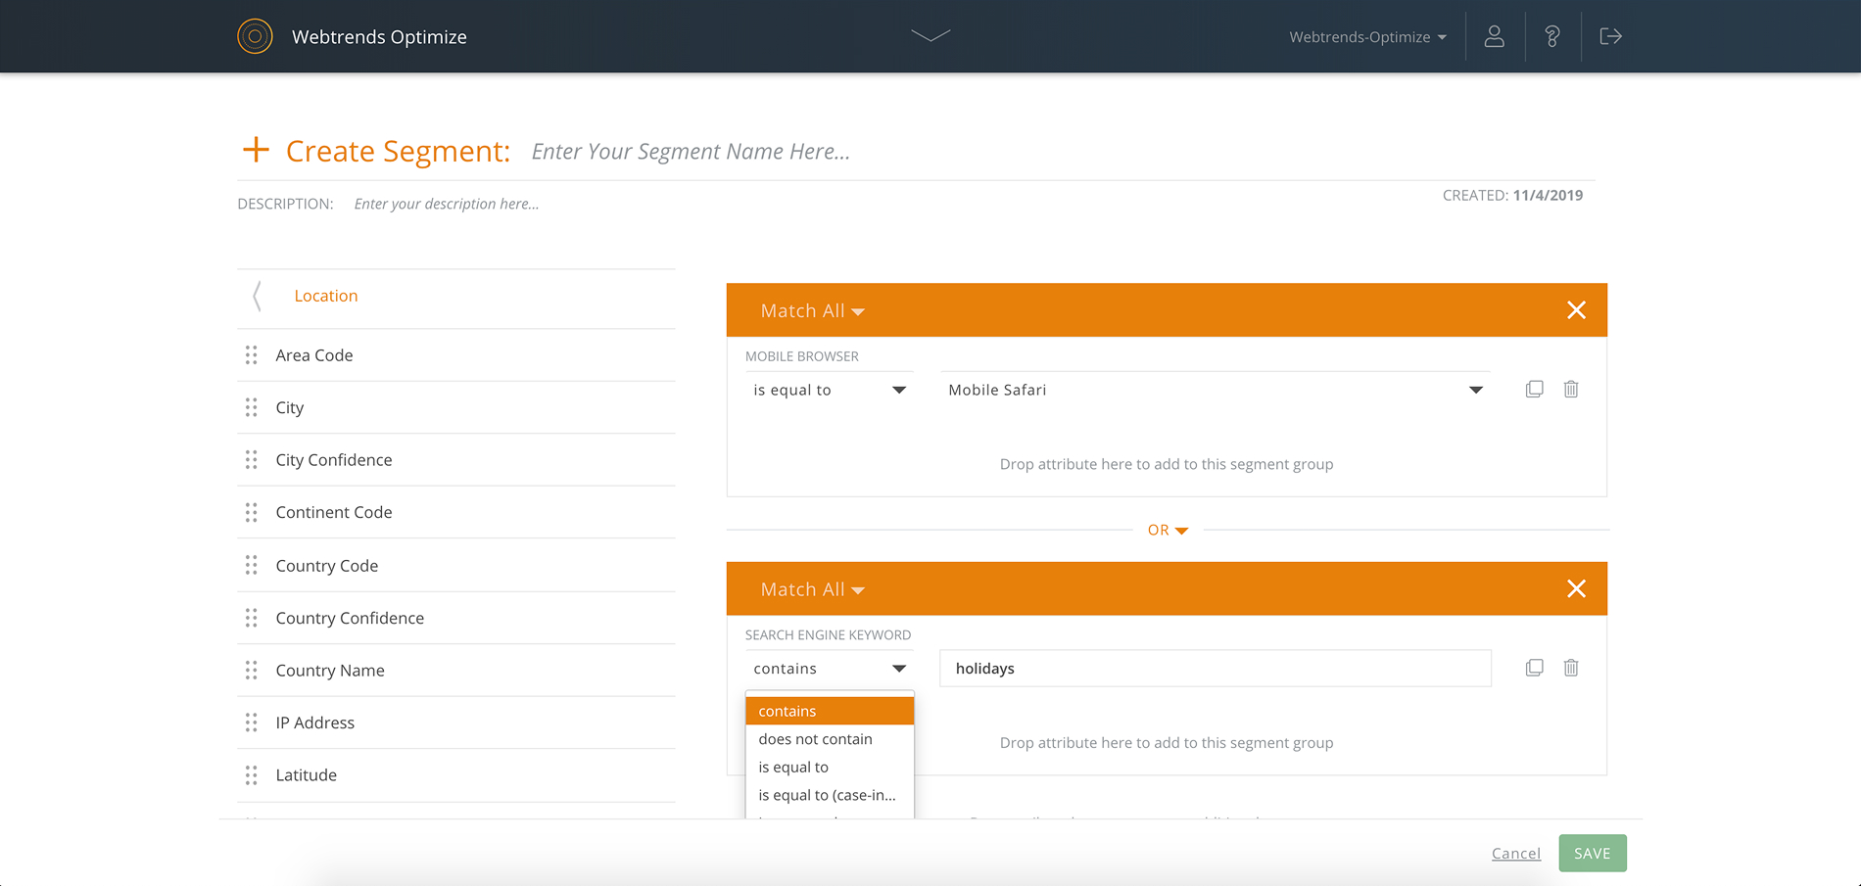Viewport: 1861px width, 886px height.
Task: Grab the Continent Code drag handle
Action: [x=252, y=512]
